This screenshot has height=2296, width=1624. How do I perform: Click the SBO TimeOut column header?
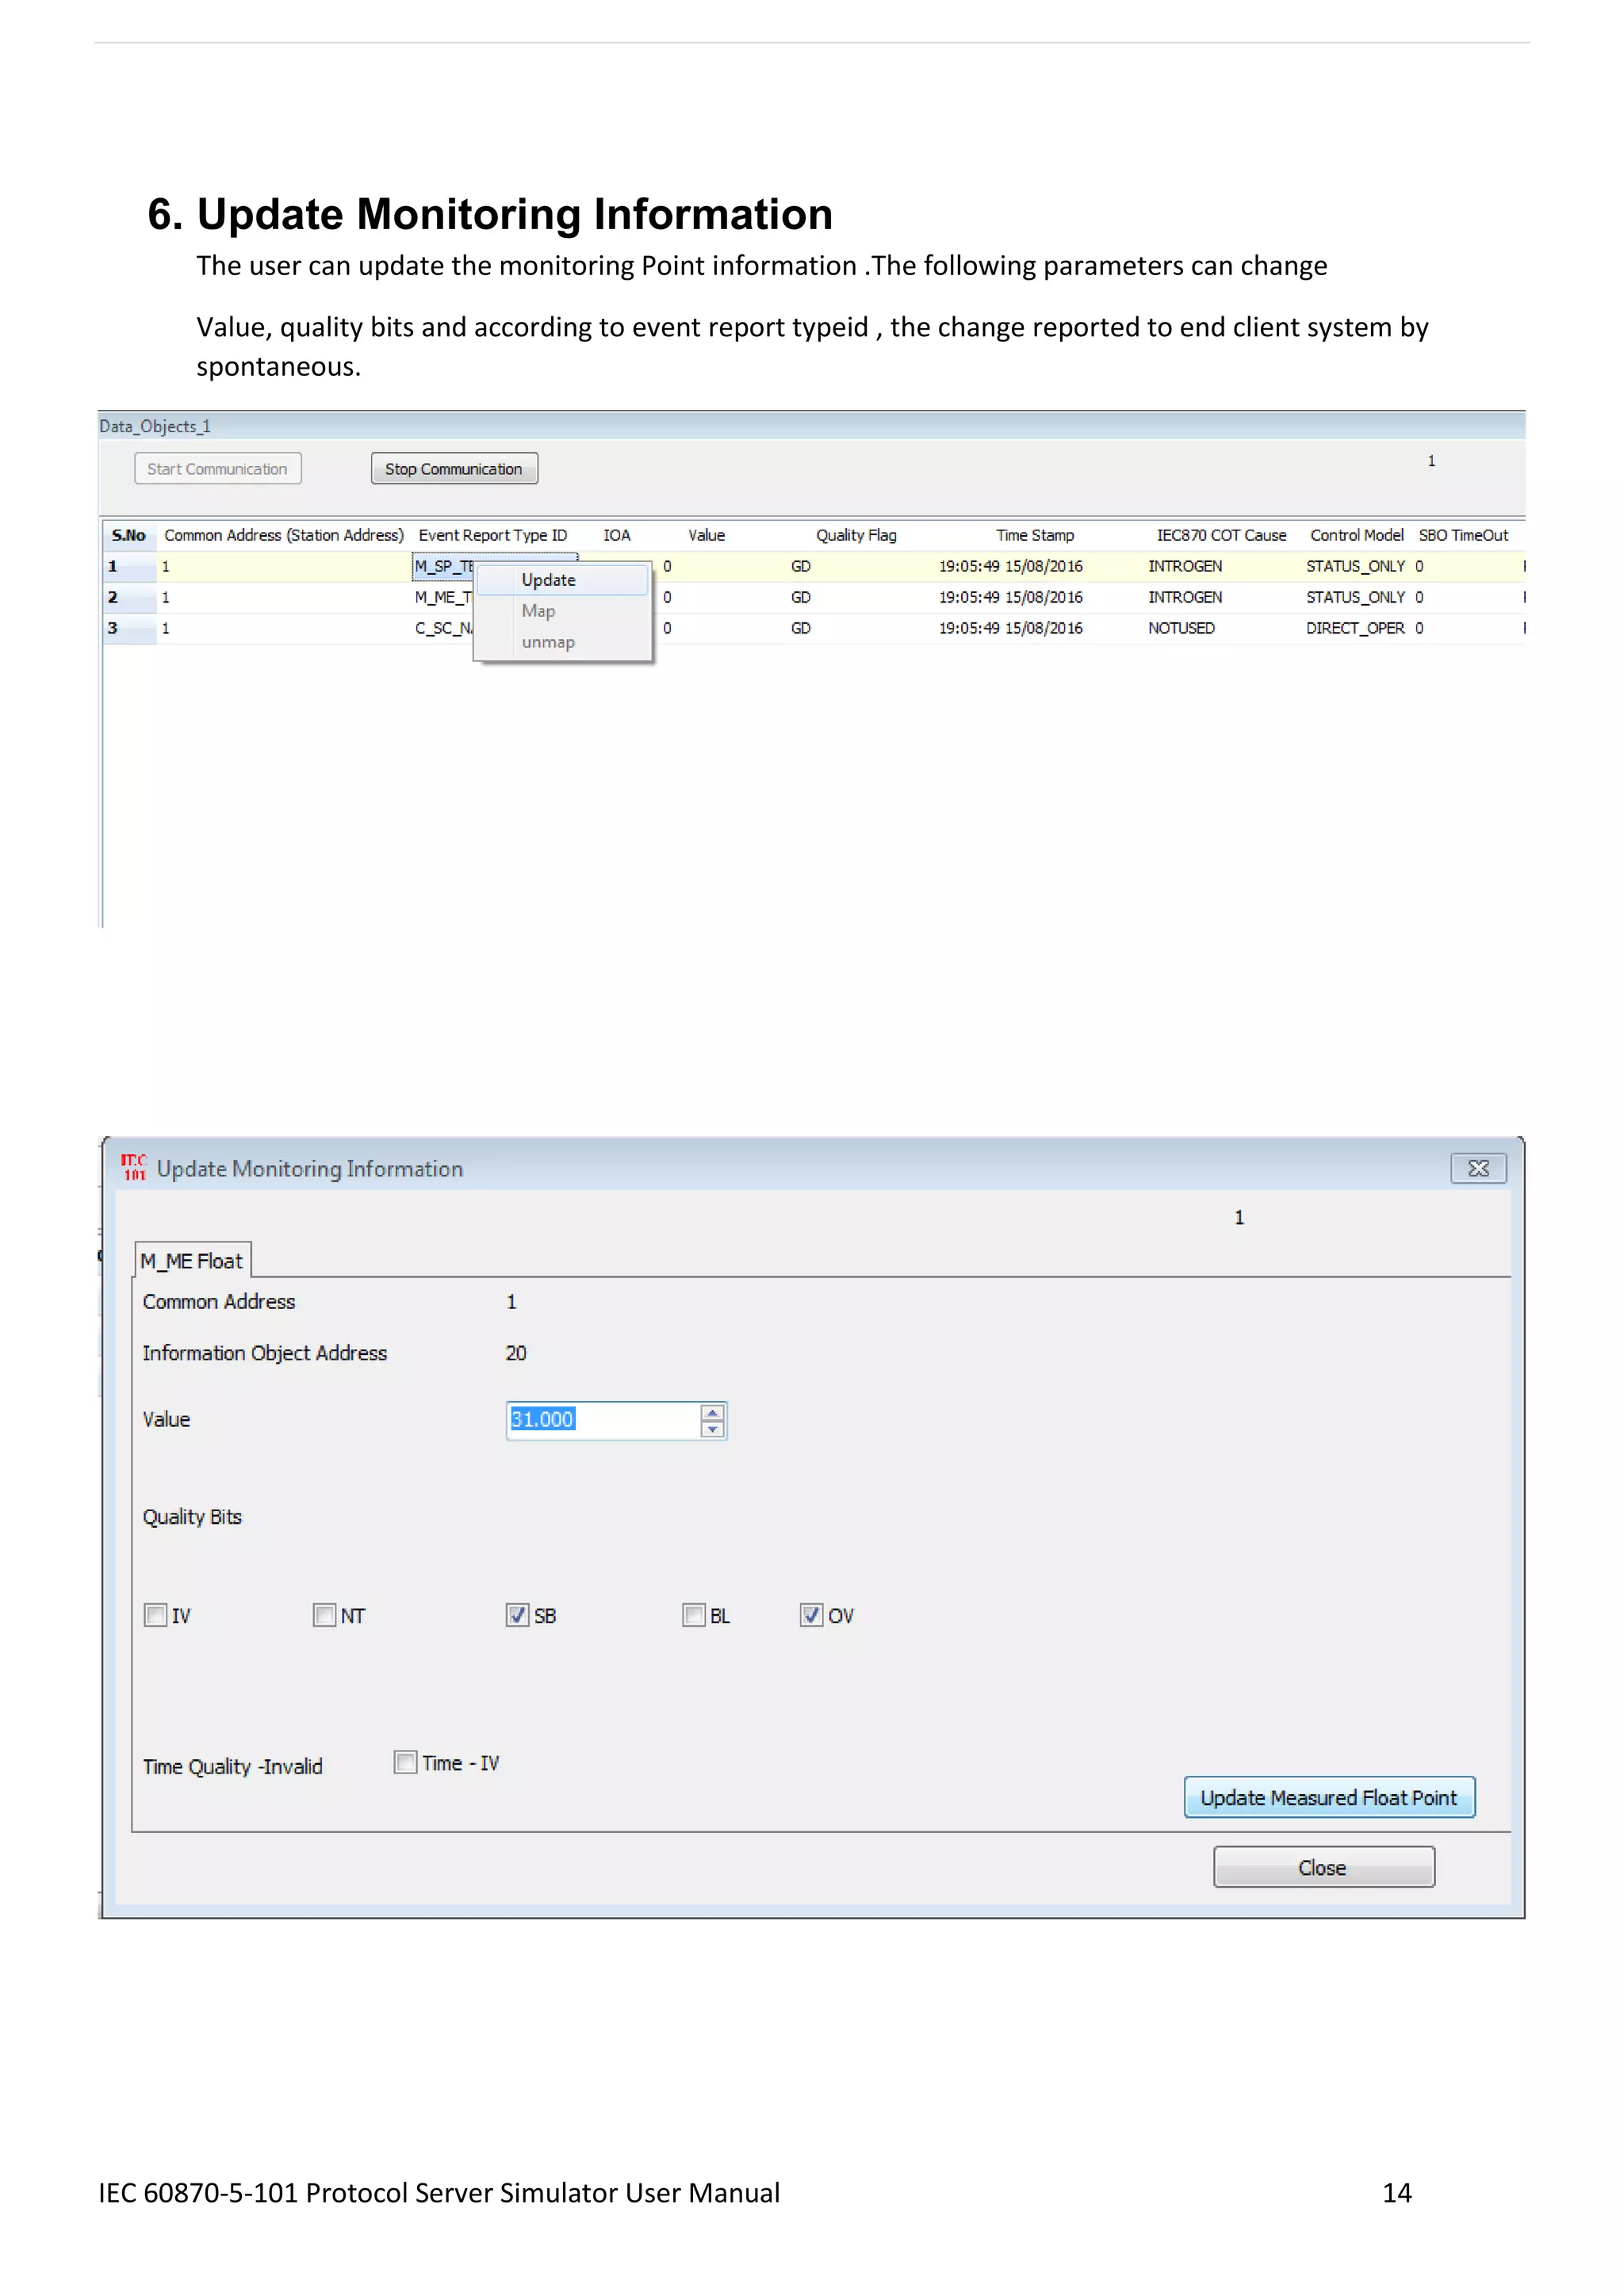(x=1464, y=535)
